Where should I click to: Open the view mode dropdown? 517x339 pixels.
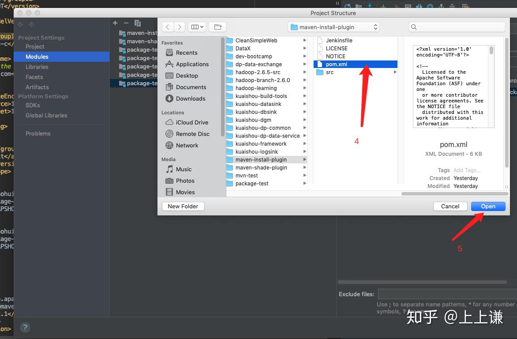tap(197, 26)
